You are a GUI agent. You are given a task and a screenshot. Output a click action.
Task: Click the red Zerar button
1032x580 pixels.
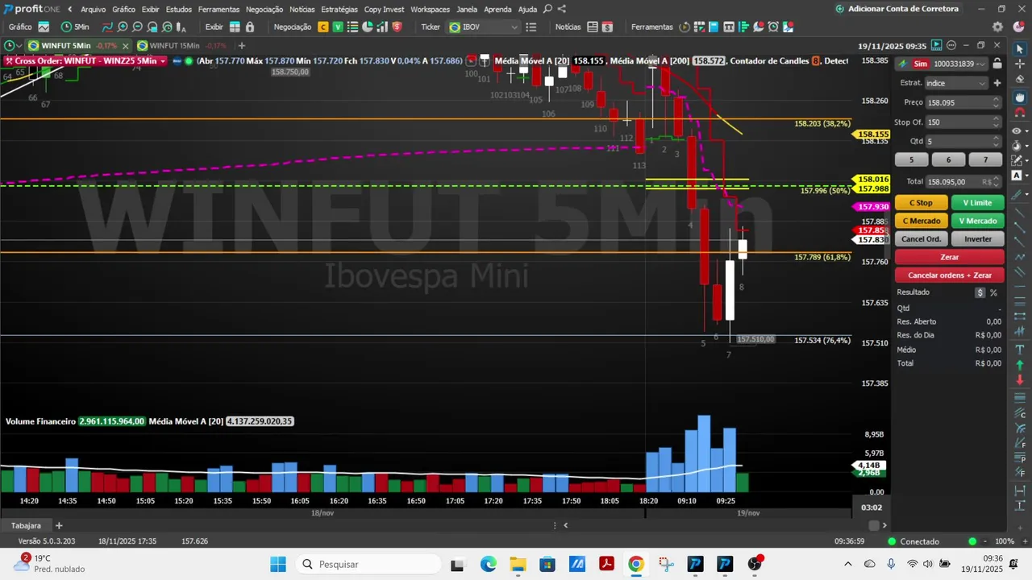(950, 257)
